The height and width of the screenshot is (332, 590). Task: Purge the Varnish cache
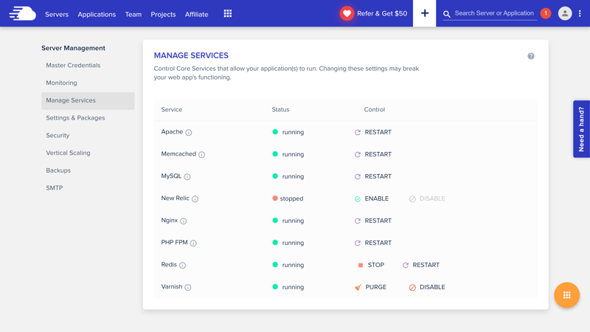click(x=371, y=287)
